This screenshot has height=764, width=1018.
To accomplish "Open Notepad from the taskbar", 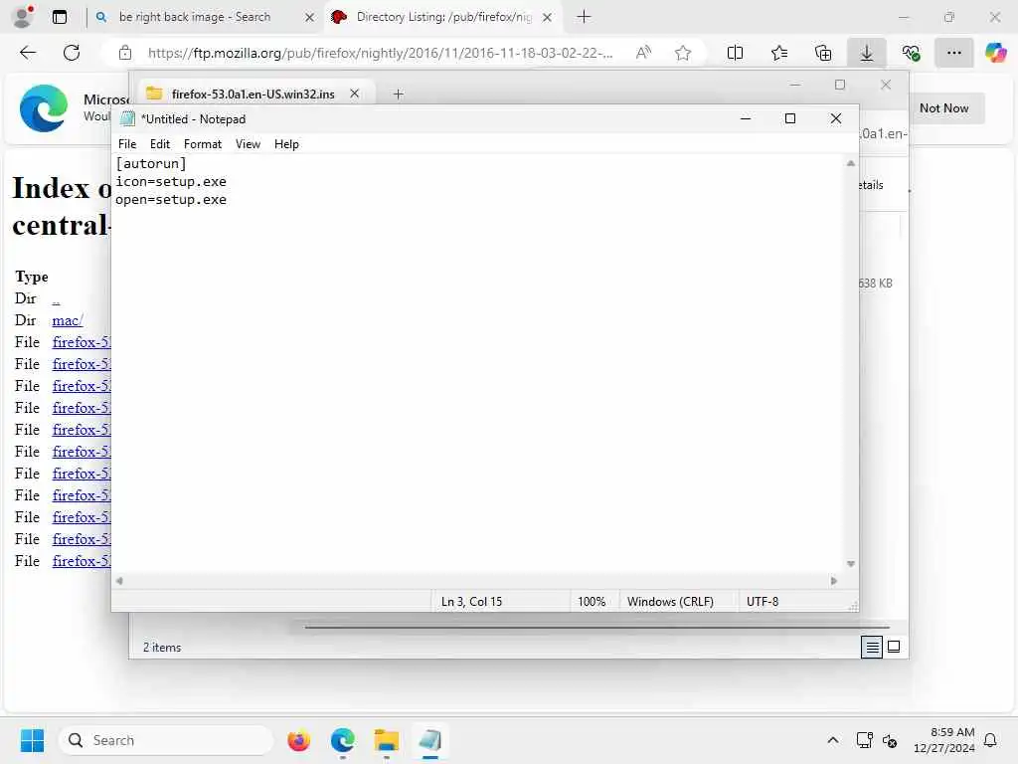I will point(429,740).
